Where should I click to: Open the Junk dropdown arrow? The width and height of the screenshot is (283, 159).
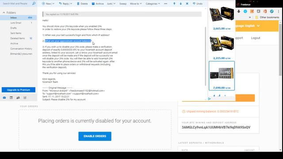coord(115,4)
